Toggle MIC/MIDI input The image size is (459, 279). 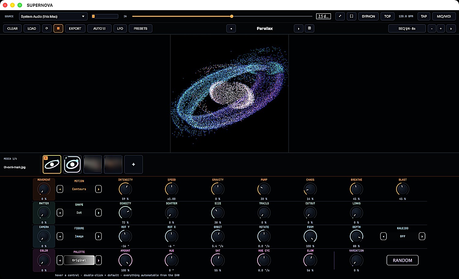point(444,16)
